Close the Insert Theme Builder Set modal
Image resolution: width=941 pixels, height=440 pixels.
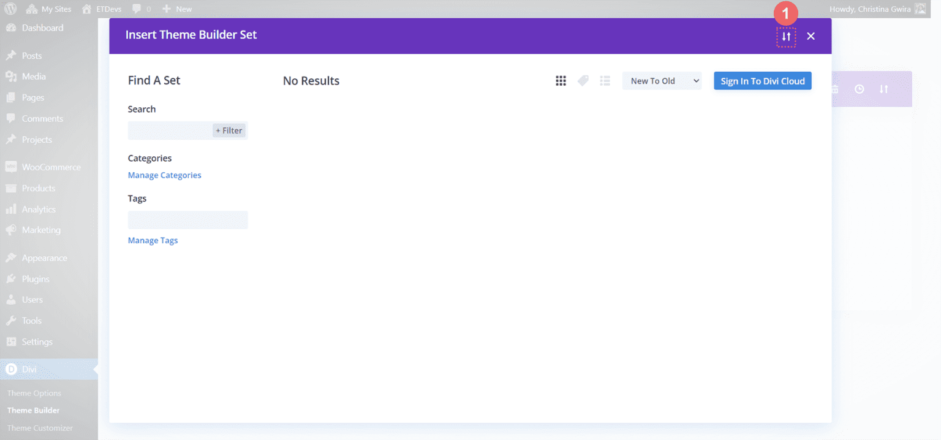point(811,37)
